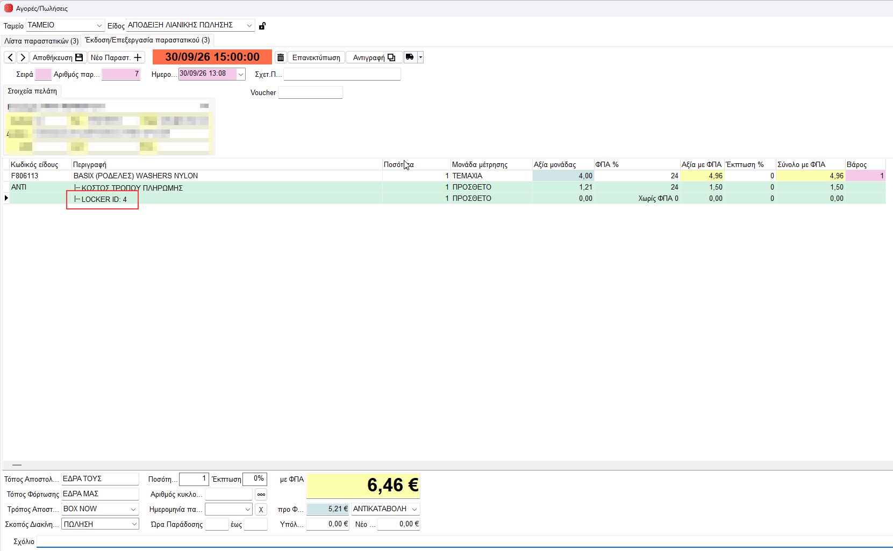Create new document with Νέο Παραστ.
The height and width of the screenshot is (551, 893).
116,57
